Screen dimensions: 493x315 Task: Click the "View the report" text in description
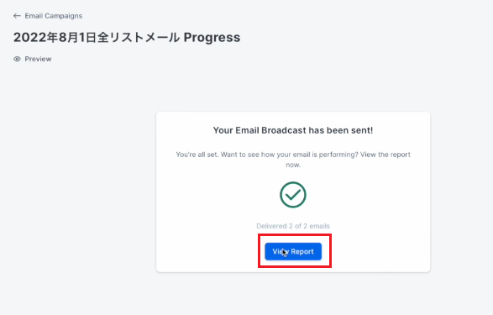[x=385, y=155]
